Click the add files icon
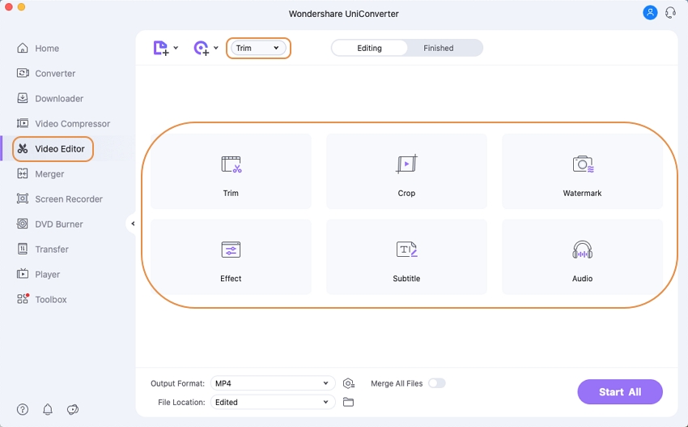This screenshot has height=427, width=688. click(162, 49)
